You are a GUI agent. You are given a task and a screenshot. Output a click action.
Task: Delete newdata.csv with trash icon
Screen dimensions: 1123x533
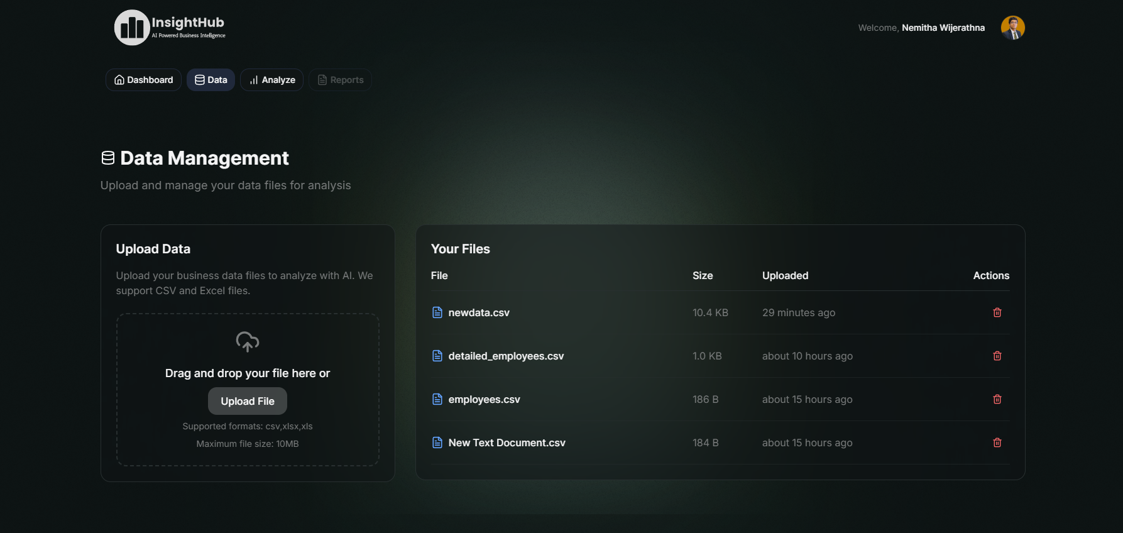pyautogui.click(x=997, y=312)
